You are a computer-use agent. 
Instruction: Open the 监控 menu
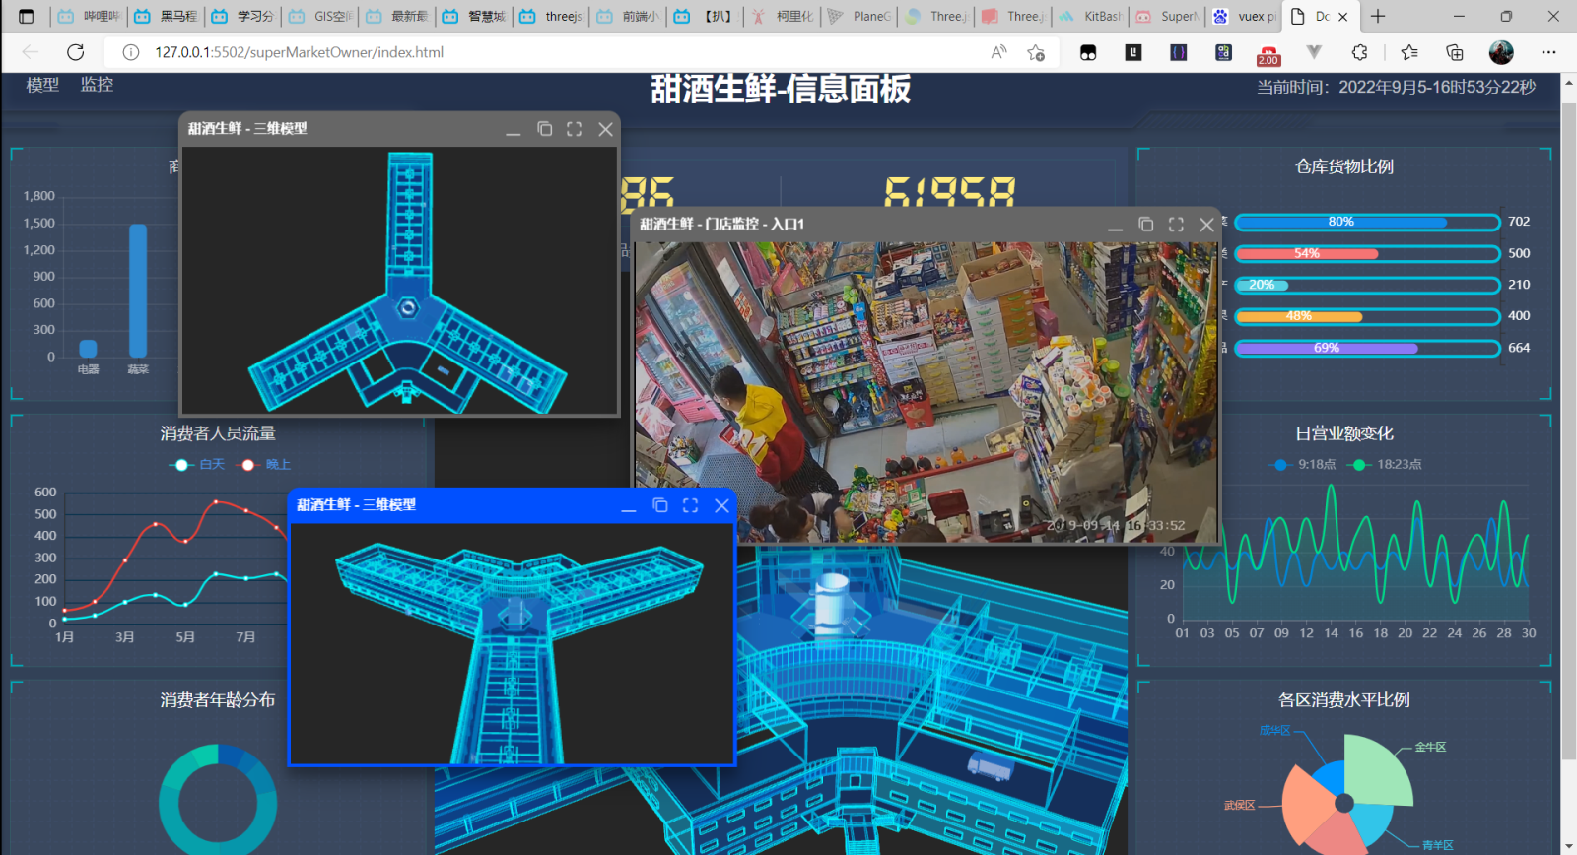point(97,85)
